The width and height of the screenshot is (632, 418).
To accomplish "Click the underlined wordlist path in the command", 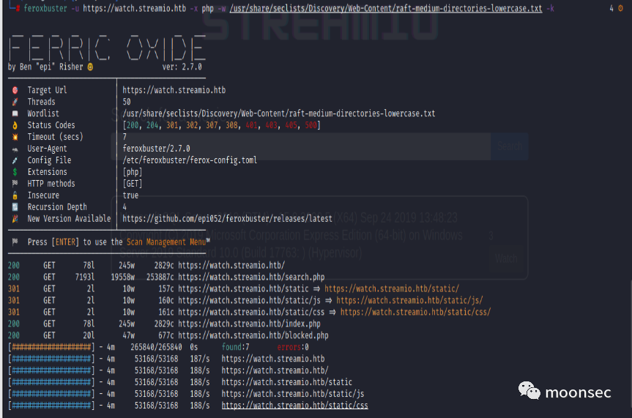I will pyautogui.click(x=386, y=8).
